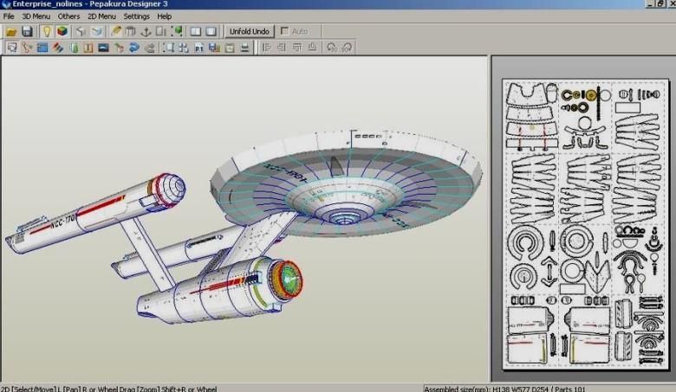
Task: Click the dotted-frame selection icon
Action: click(168, 48)
